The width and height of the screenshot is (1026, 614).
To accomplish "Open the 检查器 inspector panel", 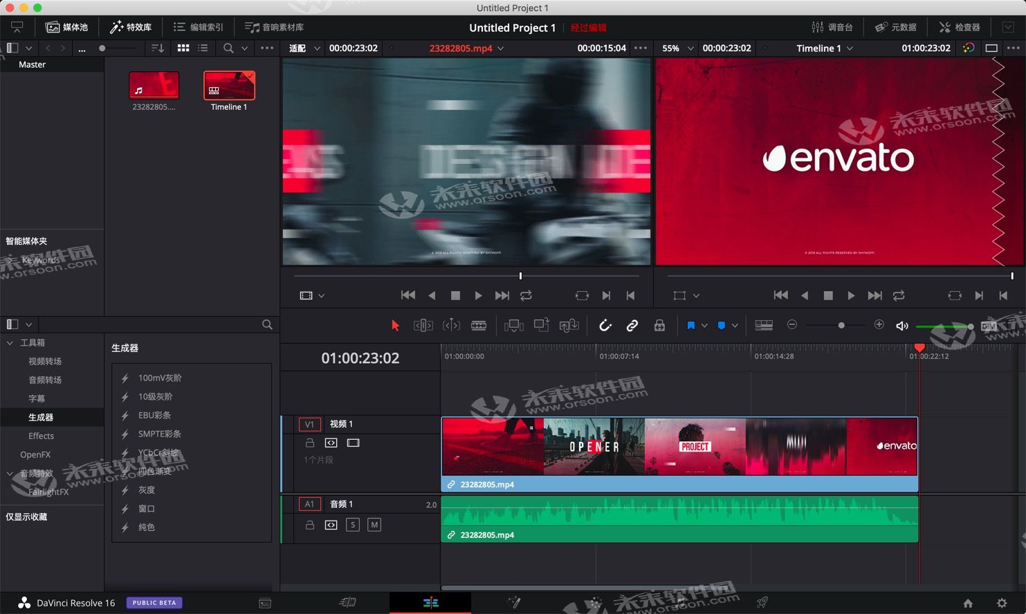I will point(960,27).
